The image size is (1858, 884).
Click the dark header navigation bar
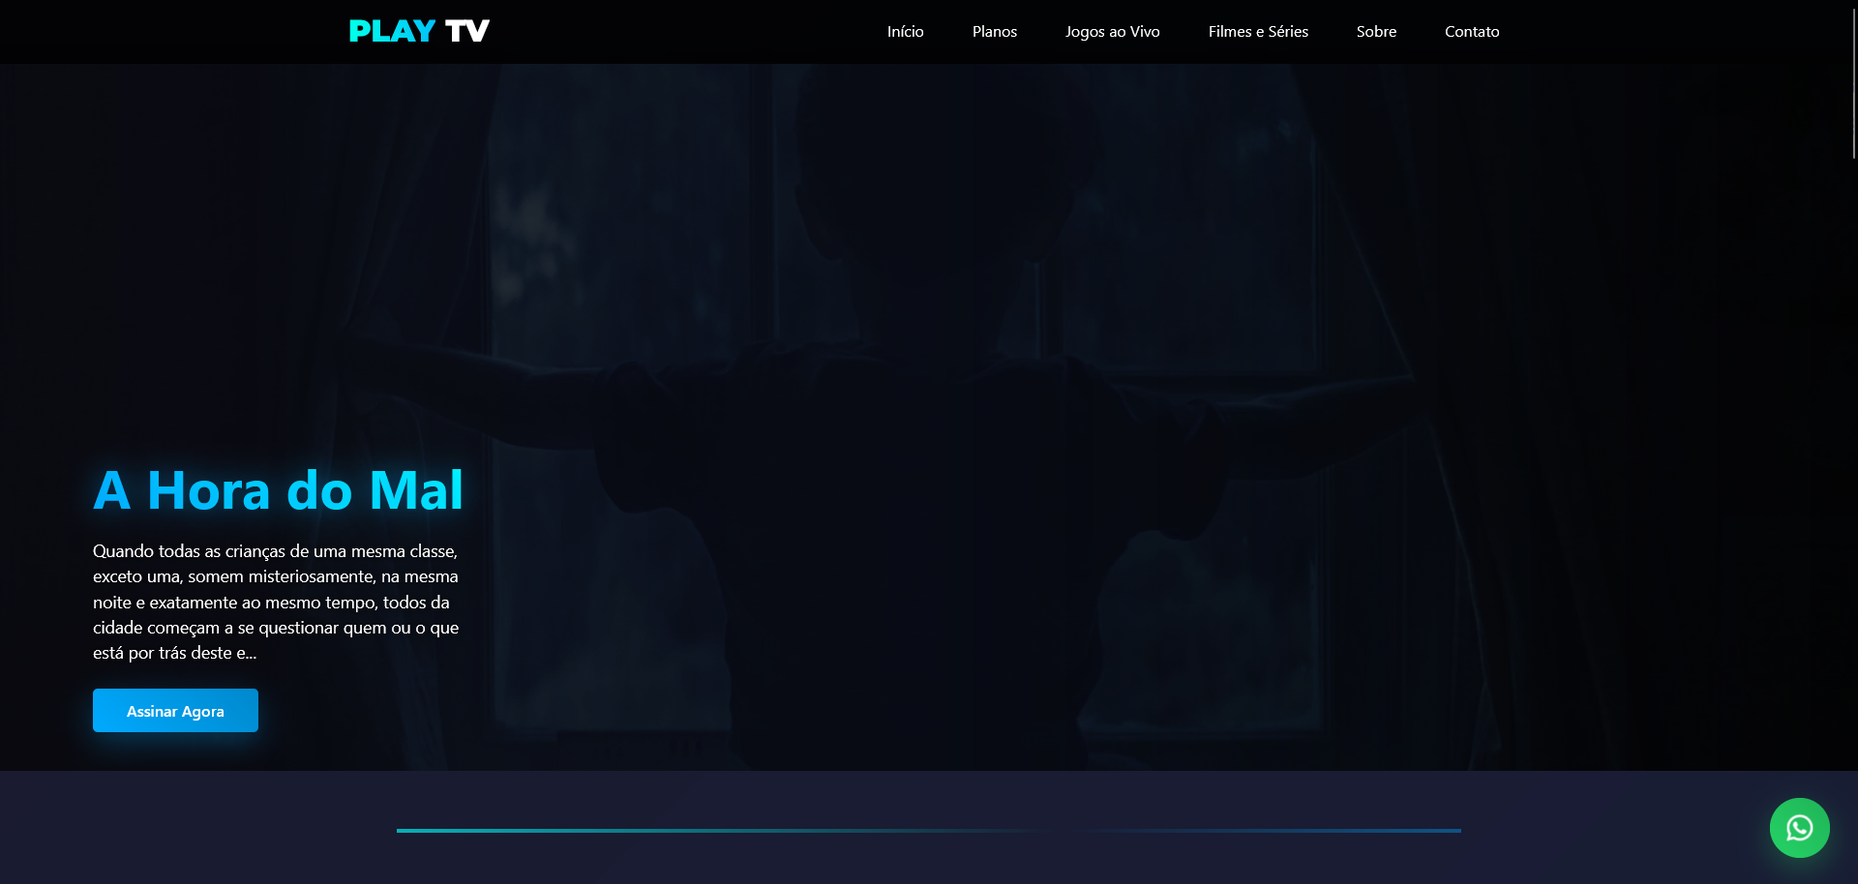[677, 31]
